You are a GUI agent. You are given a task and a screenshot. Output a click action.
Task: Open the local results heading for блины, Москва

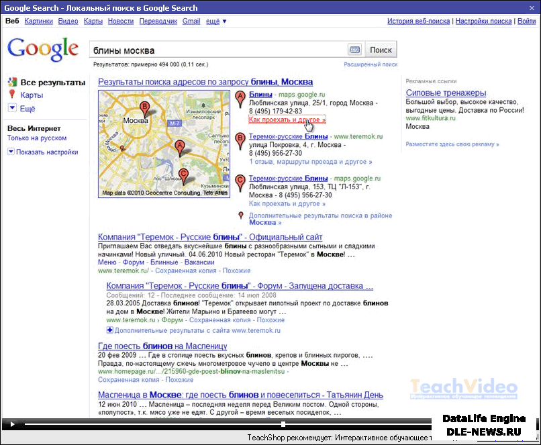point(205,82)
